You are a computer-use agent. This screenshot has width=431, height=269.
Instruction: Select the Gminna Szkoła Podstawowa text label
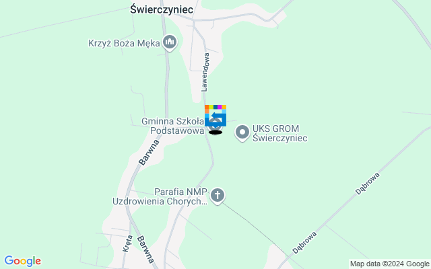point(173,126)
